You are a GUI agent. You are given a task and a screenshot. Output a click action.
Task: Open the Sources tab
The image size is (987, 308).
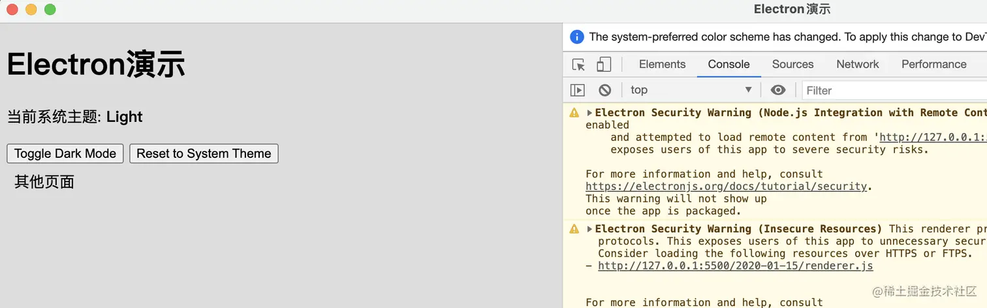[792, 64]
